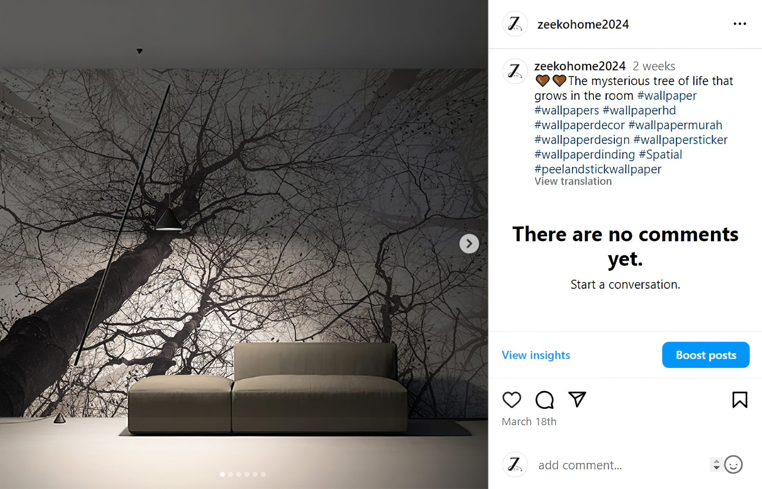Share the post via paper plane icon
The width and height of the screenshot is (762, 489).
point(577,399)
